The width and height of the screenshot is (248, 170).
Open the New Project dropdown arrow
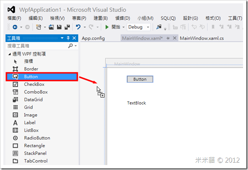click(45, 27)
